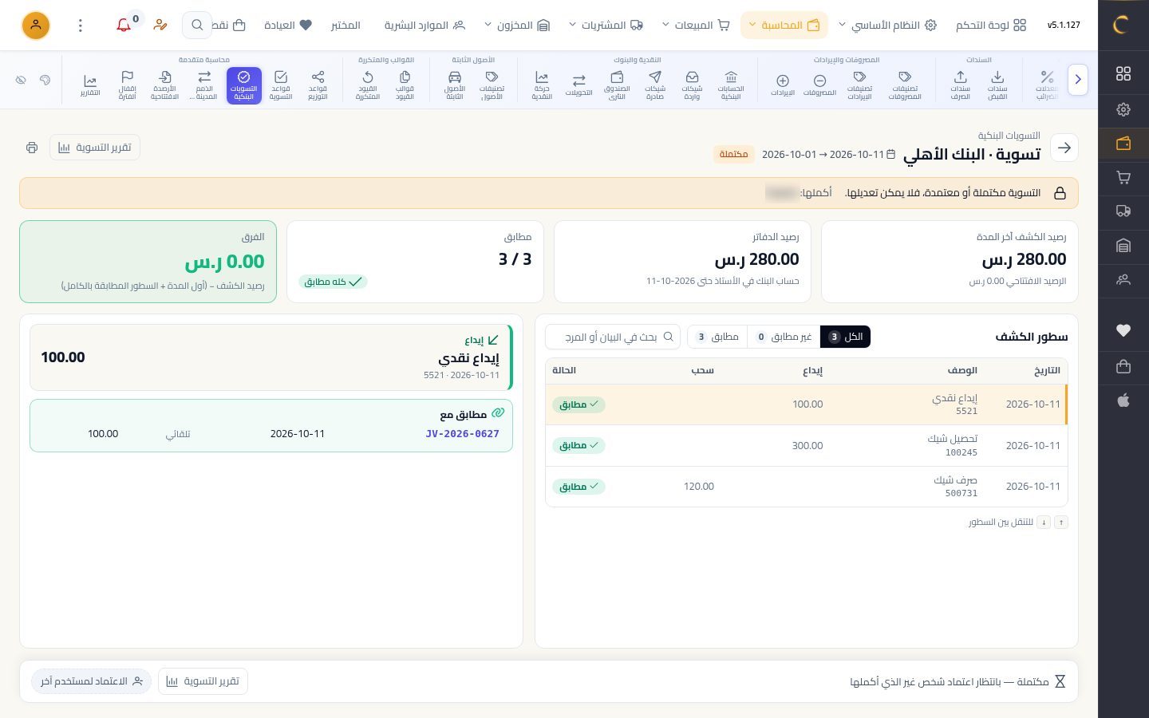Go back using the arrow button
The image size is (1149, 718).
pyautogui.click(x=1064, y=148)
